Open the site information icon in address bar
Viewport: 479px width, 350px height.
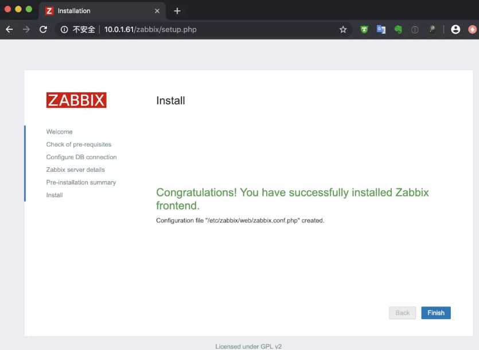(x=64, y=30)
